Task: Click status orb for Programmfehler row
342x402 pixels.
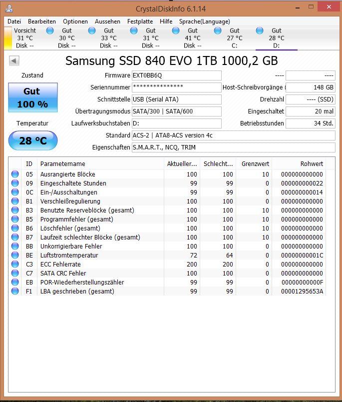Action: pyautogui.click(x=15, y=219)
